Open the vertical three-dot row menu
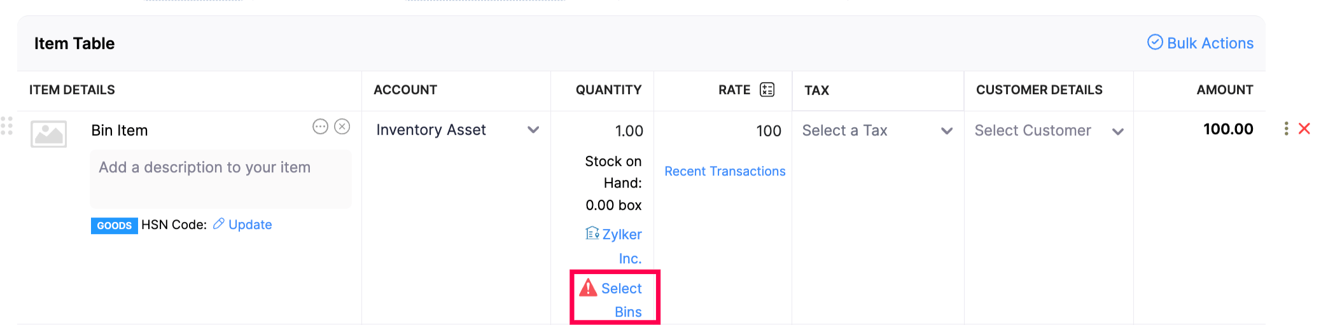The height and width of the screenshot is (325, 1335). [1286, 128]
